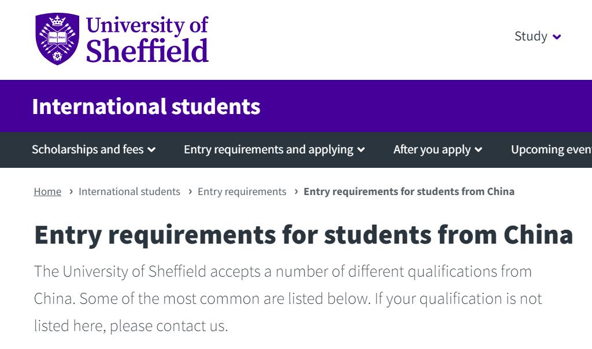Open the 'After you apply' menu
Screen dimensions: 592x349
(432, 149)
